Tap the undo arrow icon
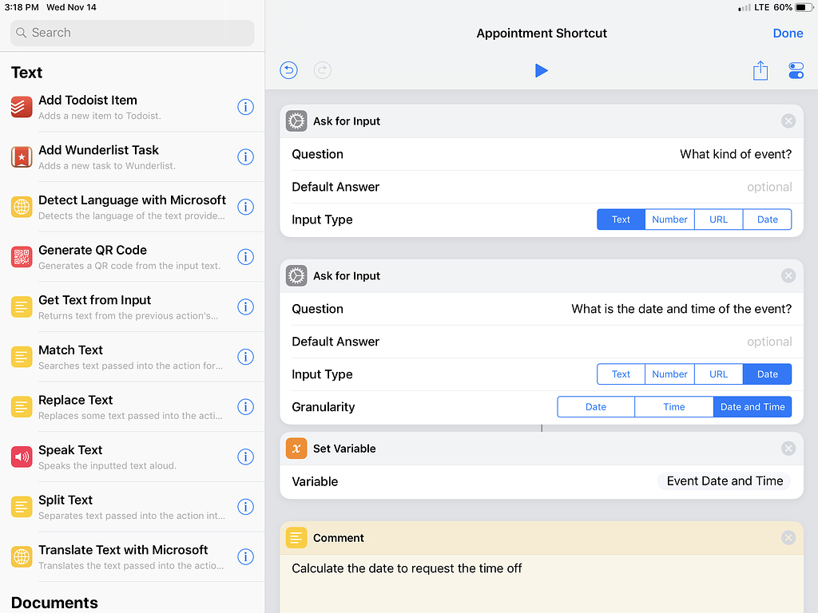 [x=288, y=70]
